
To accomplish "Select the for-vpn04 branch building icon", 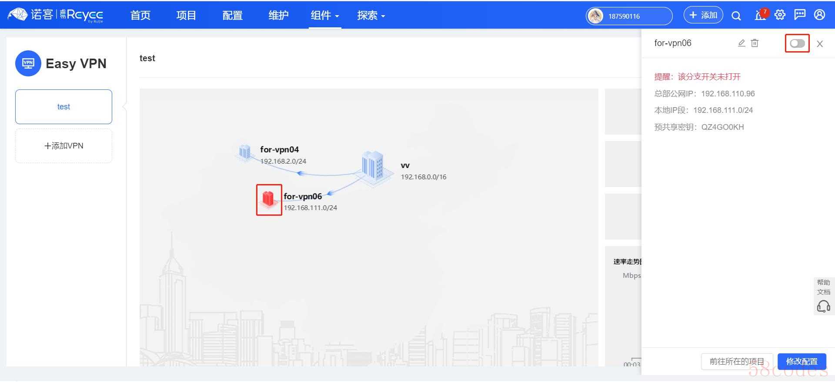I will coord(245,152).
